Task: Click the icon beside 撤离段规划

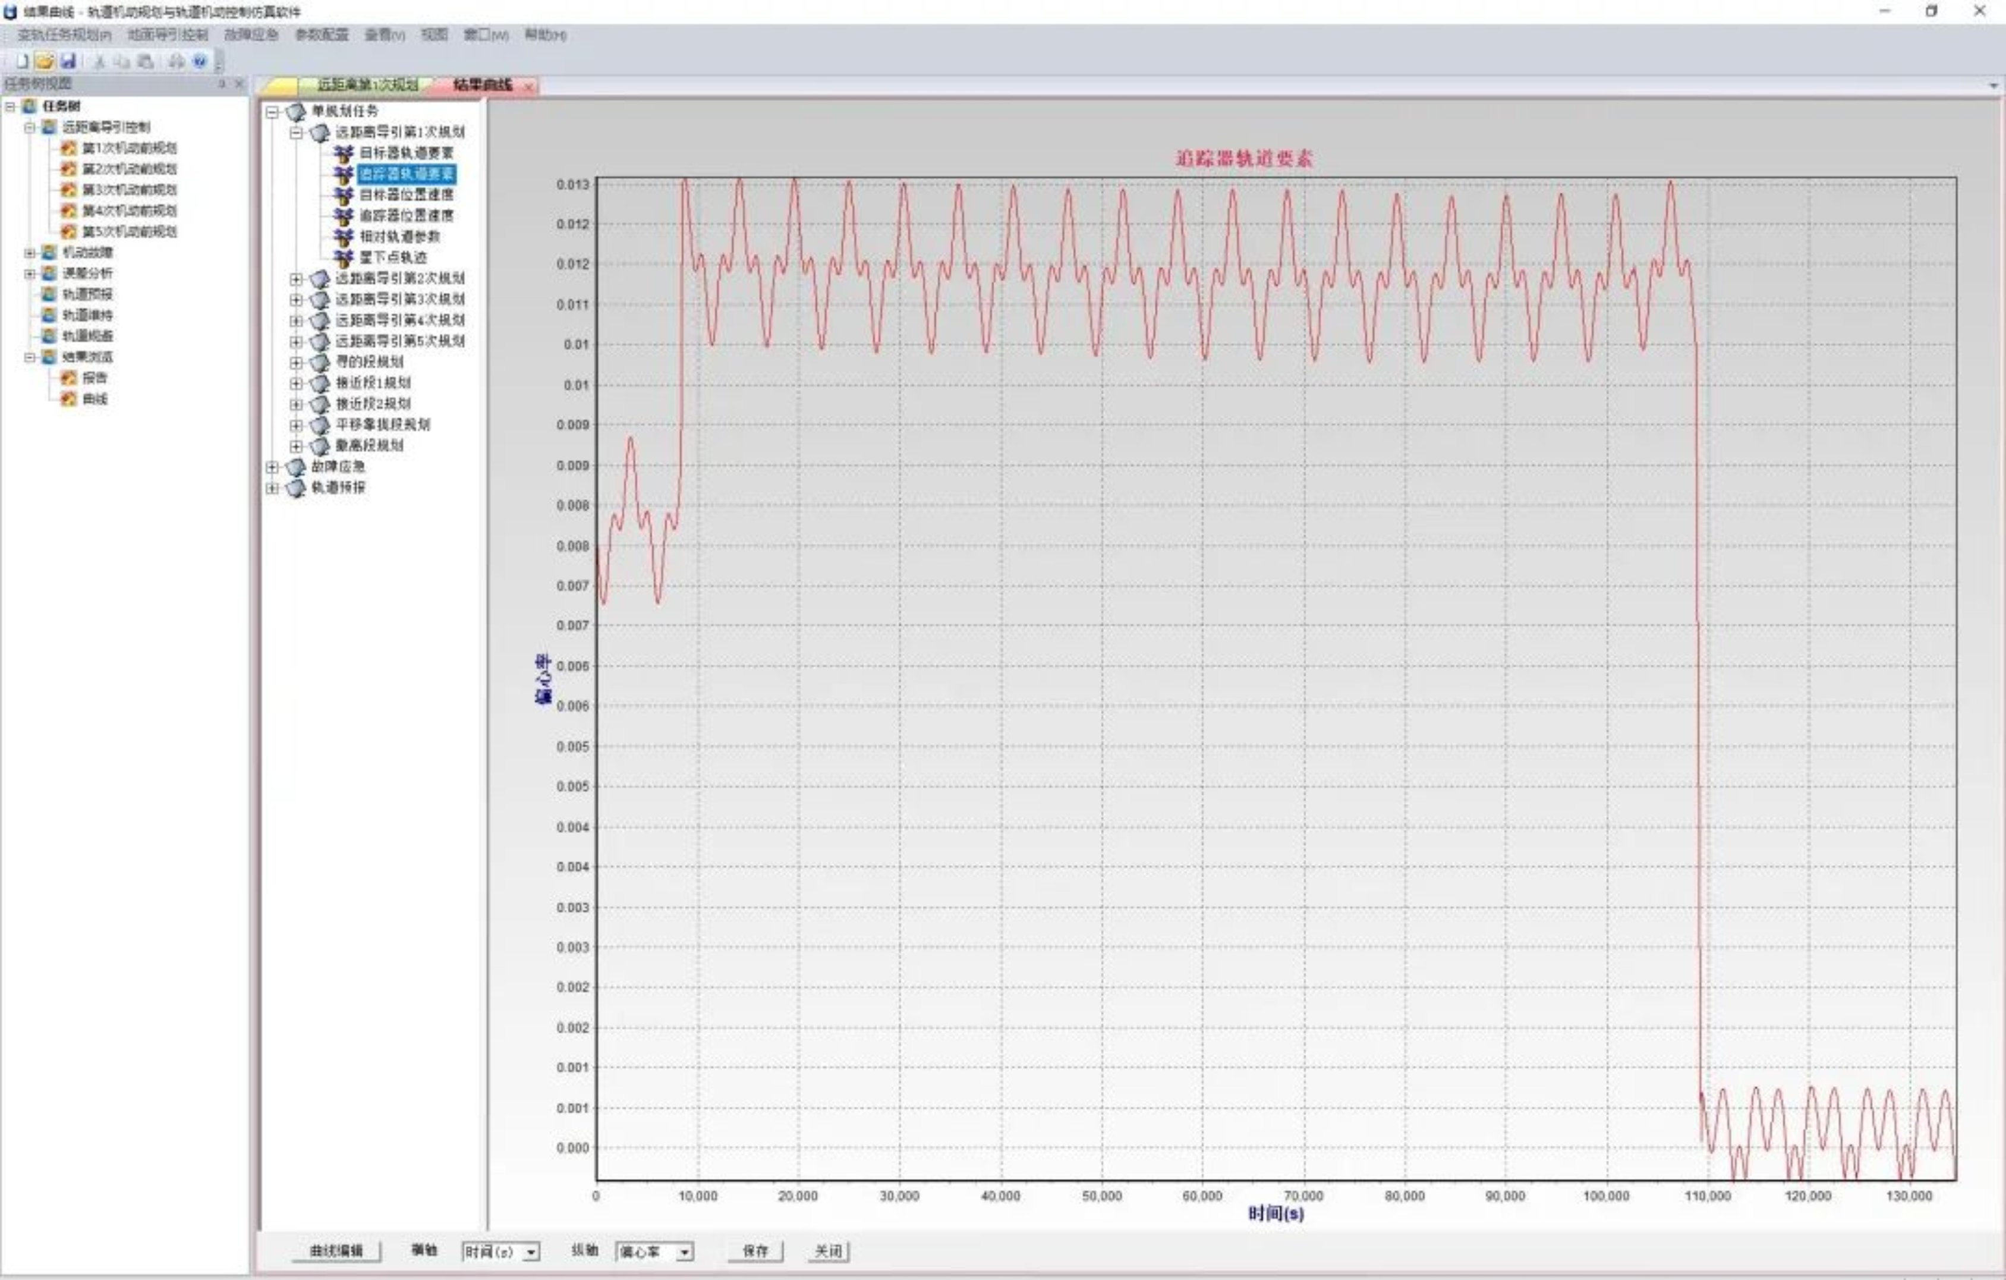Action: [x=320, y=446]
